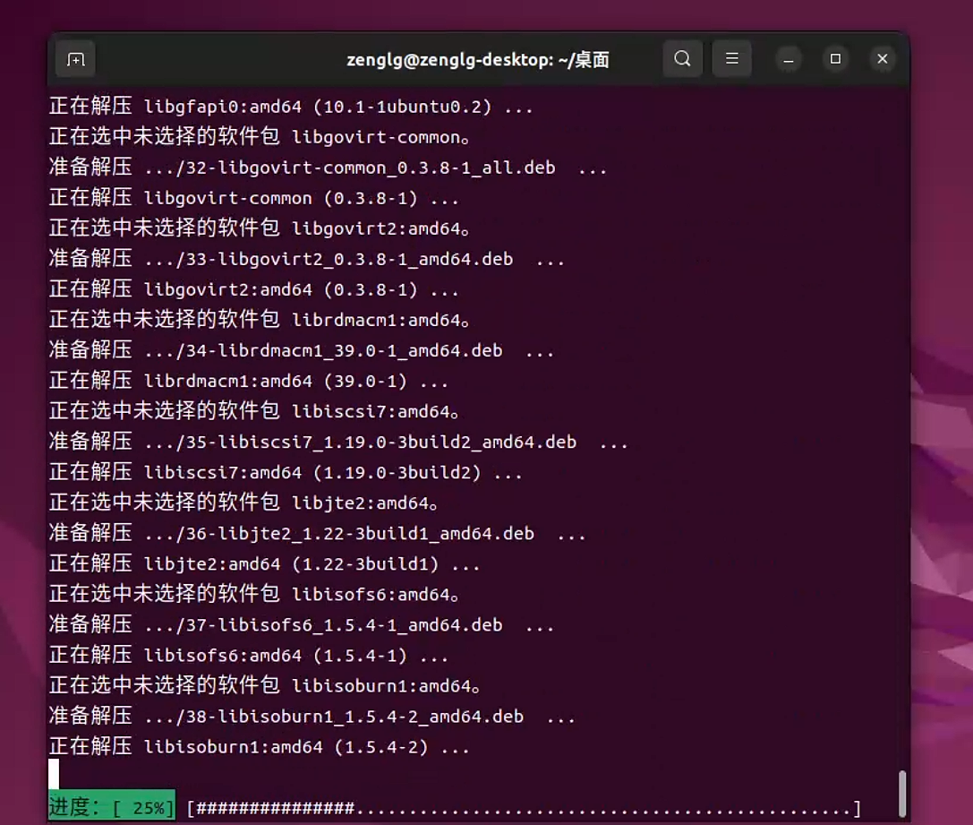Viewport: 973px width, 825px height.
Task: Click the close X icon
Action: click(x=882, y=58)
